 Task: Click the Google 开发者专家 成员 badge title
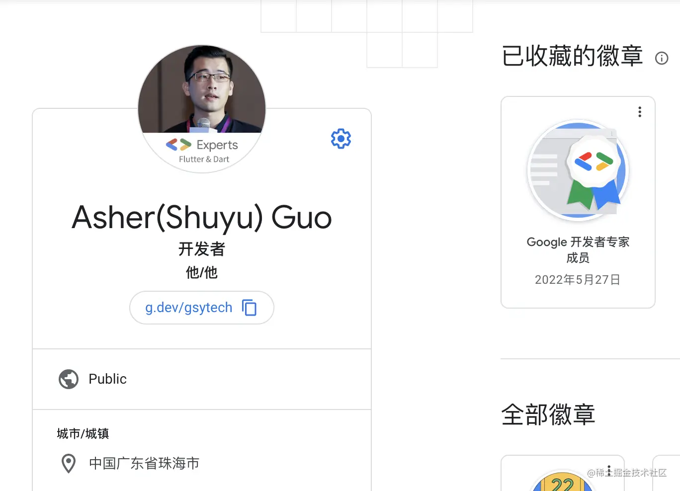point(578,249)
